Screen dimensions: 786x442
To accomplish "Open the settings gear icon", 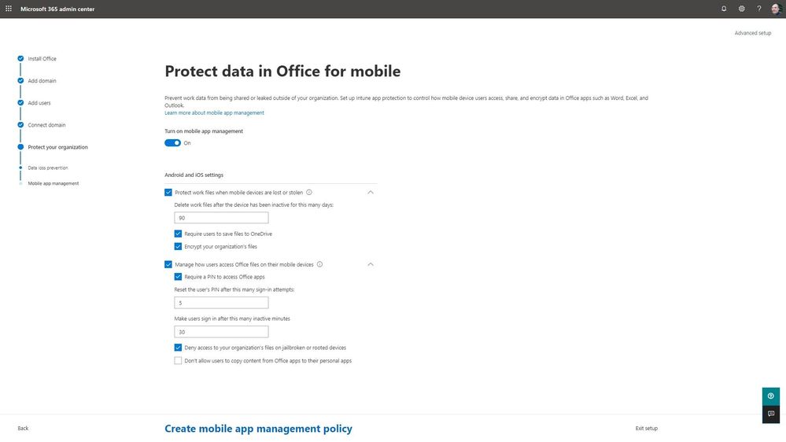I will click(741, 9).
